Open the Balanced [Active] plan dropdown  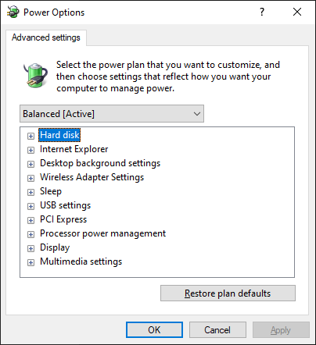pyautogui.click(x=112, y=114)
